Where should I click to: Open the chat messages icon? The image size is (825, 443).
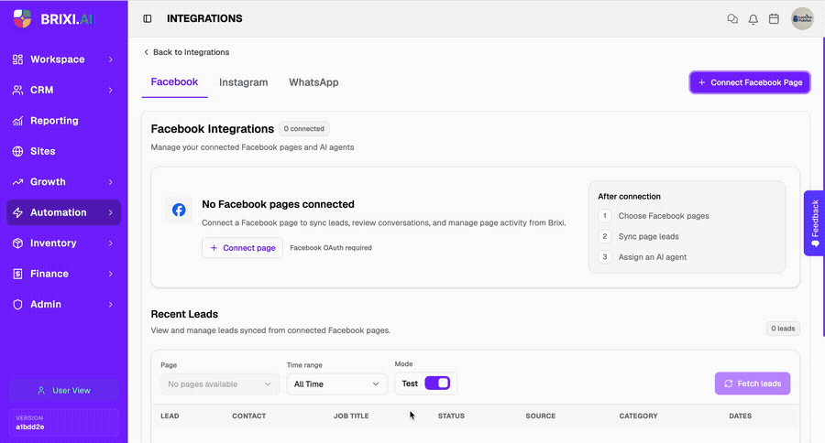(732, 19)
